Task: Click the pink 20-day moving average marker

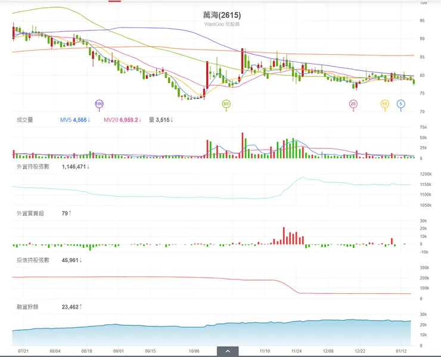Action: 353,104
